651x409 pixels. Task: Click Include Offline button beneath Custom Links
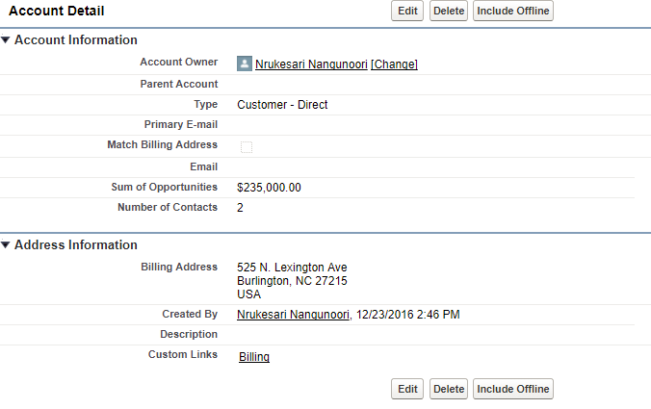coord(513,389)
